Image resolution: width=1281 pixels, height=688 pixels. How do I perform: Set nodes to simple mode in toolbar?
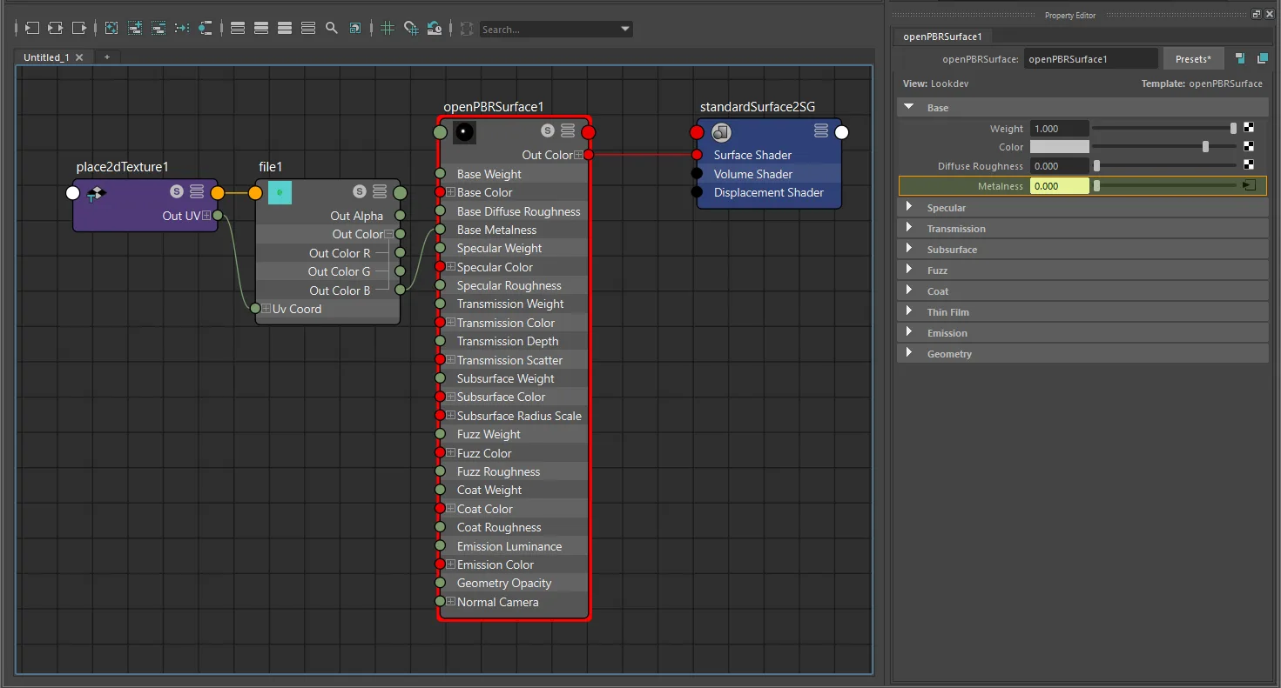(x=238, y=29)
